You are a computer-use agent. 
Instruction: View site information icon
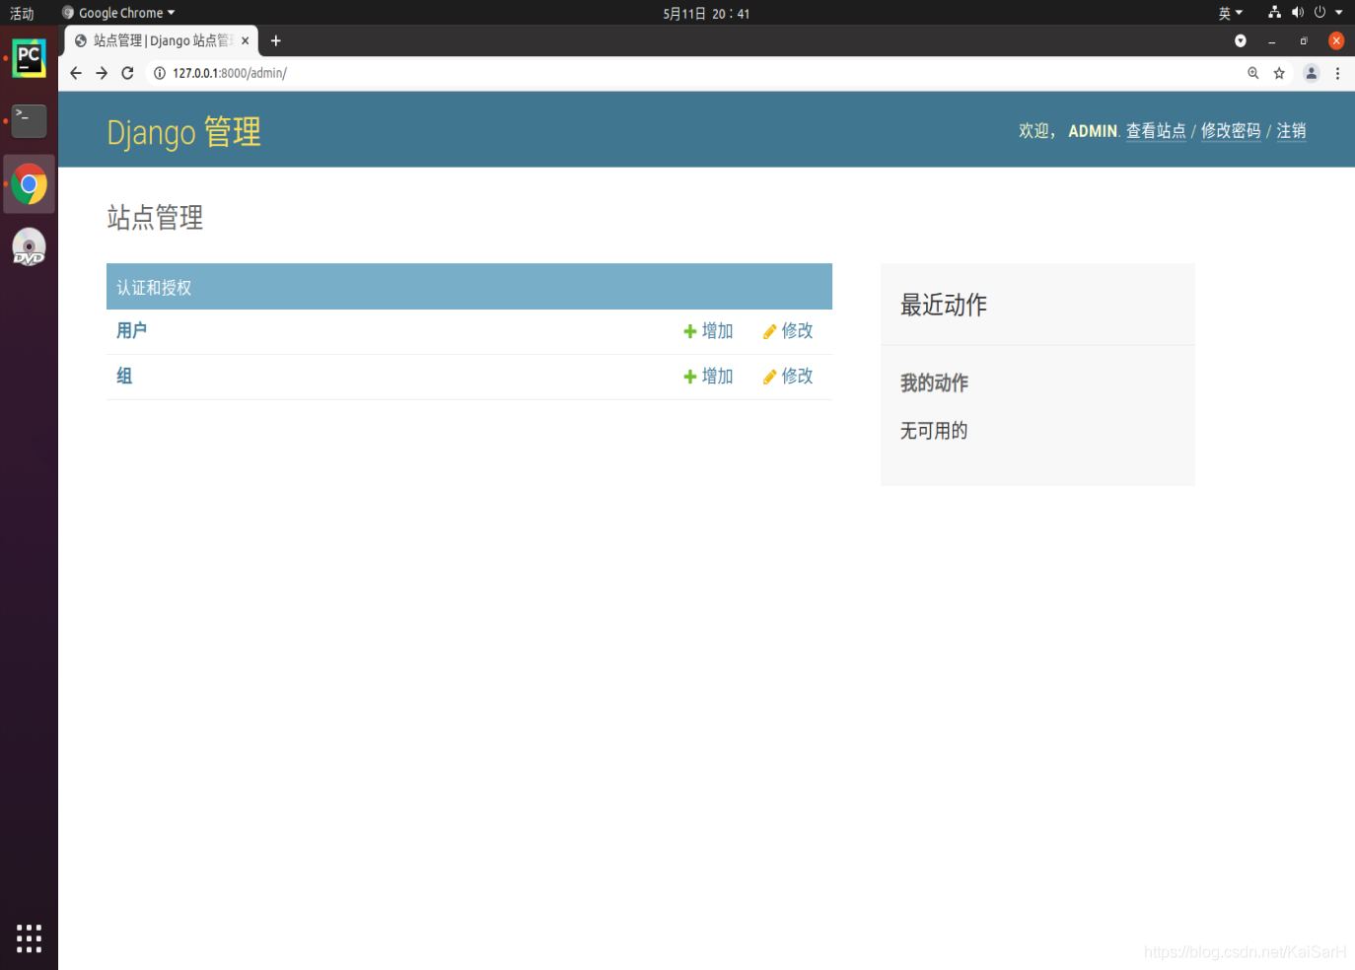coord(160,73)
